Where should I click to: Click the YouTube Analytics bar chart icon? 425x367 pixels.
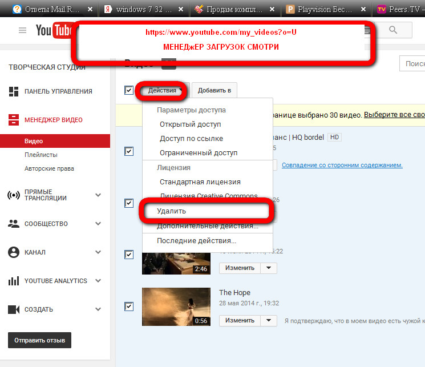click(x=14, y=281)
